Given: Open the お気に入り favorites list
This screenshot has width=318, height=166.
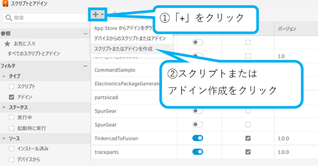Looking at the screenshot, I should coord(25,44).
